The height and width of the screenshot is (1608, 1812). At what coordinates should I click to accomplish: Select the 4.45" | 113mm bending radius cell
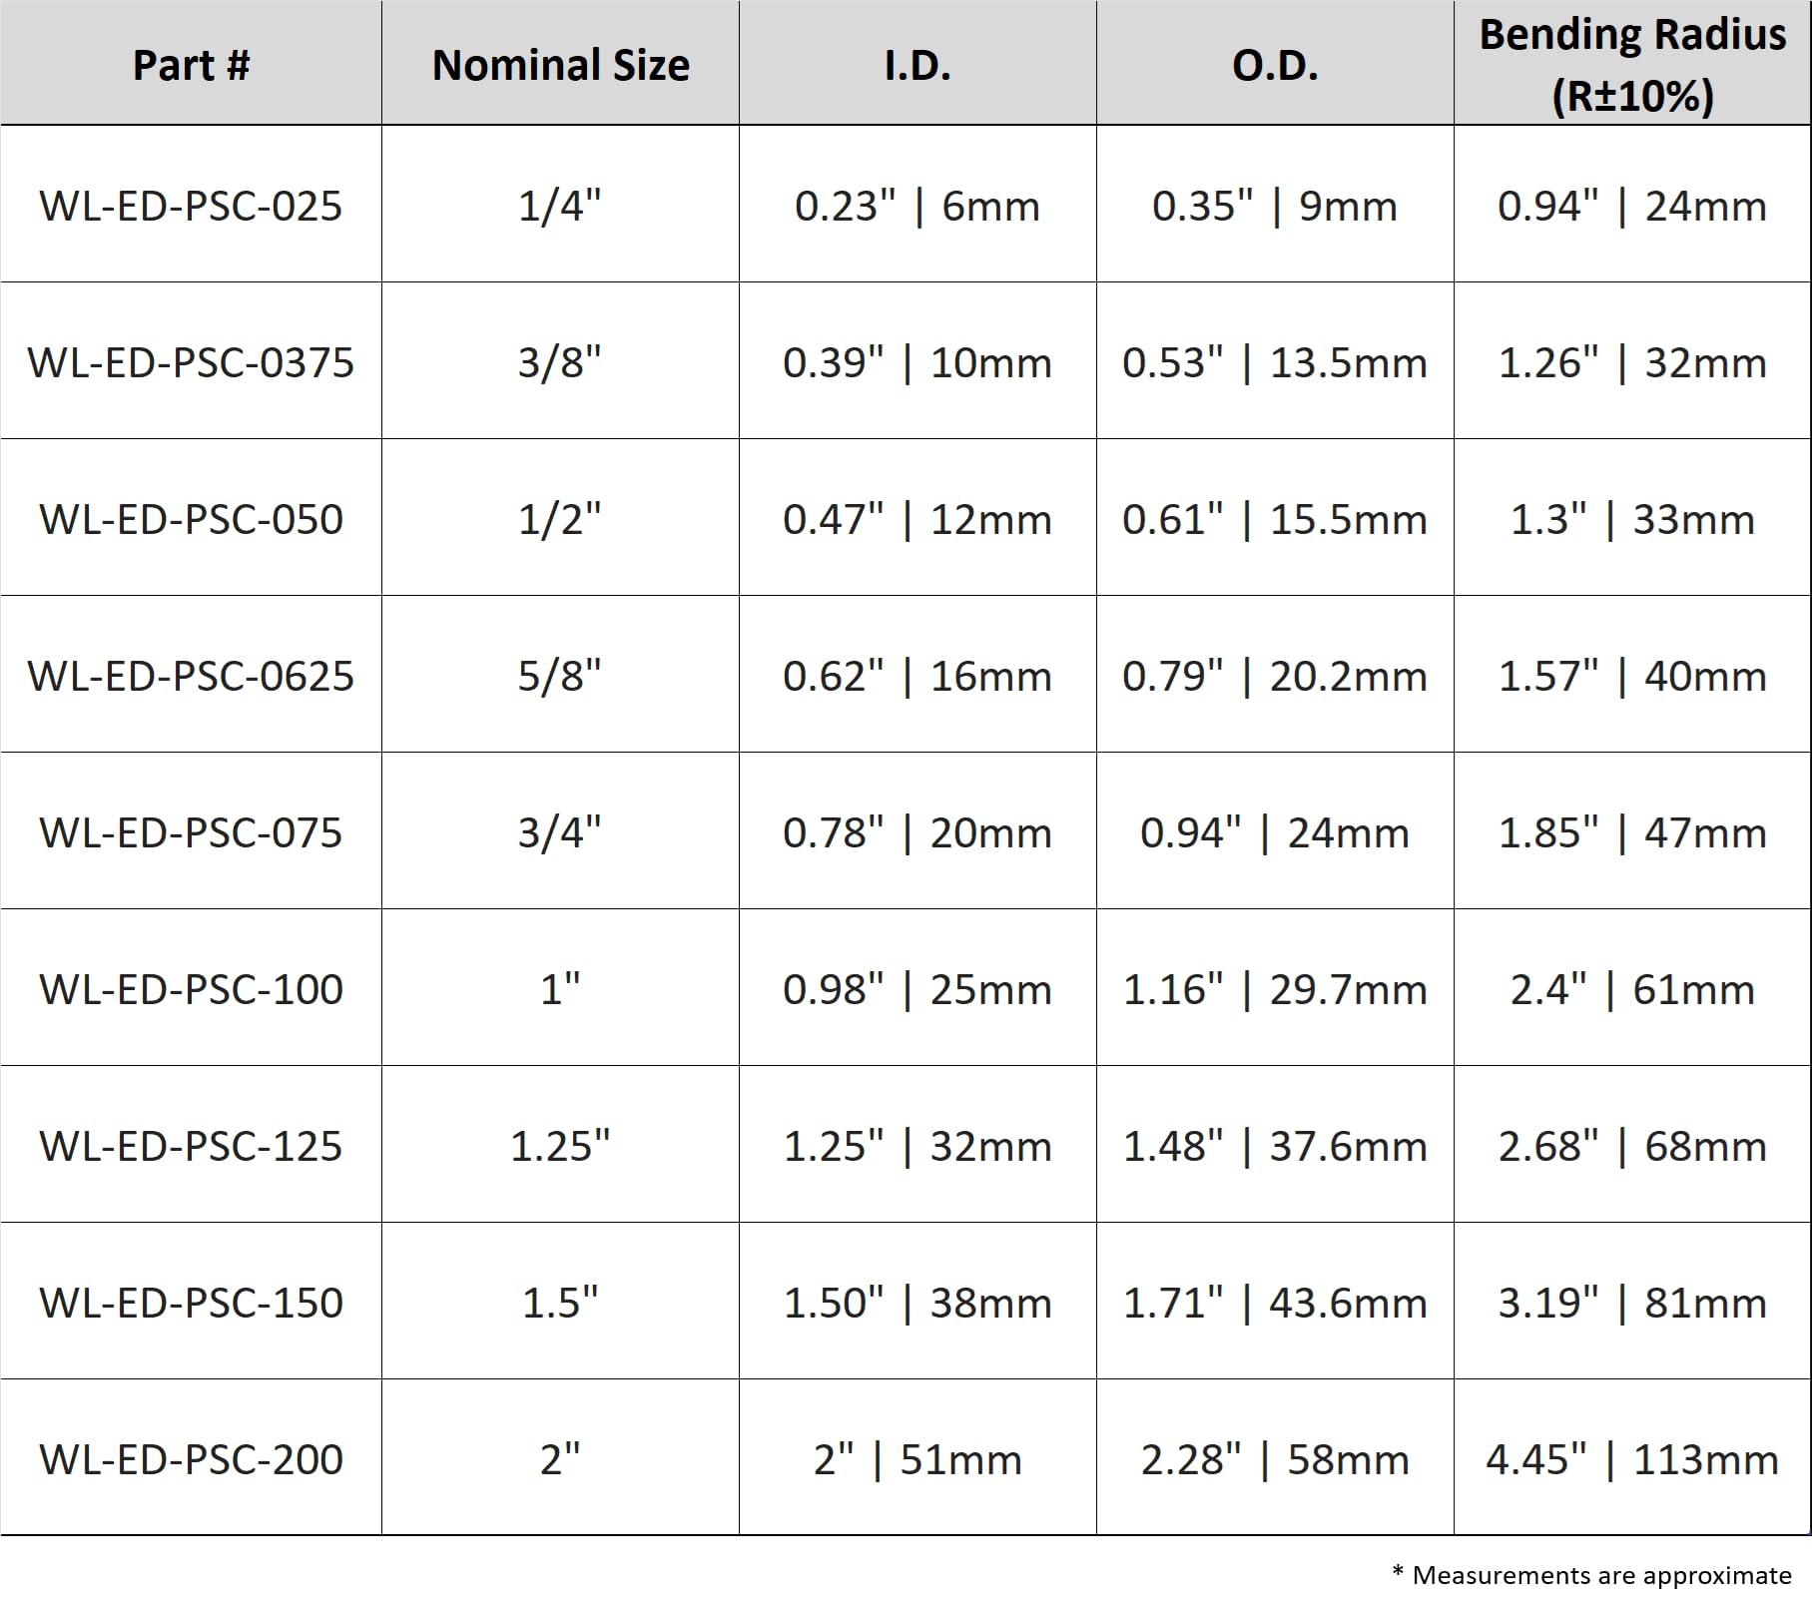click(x=1632, y=1459)
